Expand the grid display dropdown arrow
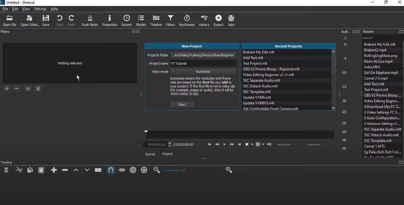This screenshot has width=404, height=205. click(263, 145)
